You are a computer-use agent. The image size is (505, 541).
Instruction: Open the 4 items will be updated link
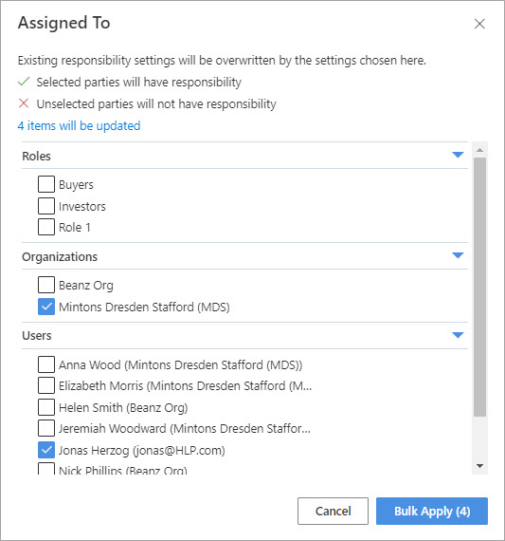pyautogui.click(x=79, y=126)
